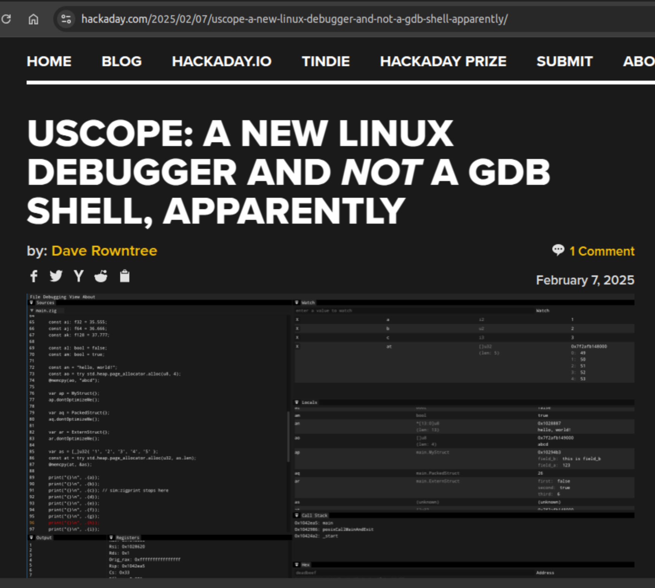This screenshot has height=588, width=655.
Task: Open the HOME nav link
Action: pyautogui.click(x=49, y=61)
